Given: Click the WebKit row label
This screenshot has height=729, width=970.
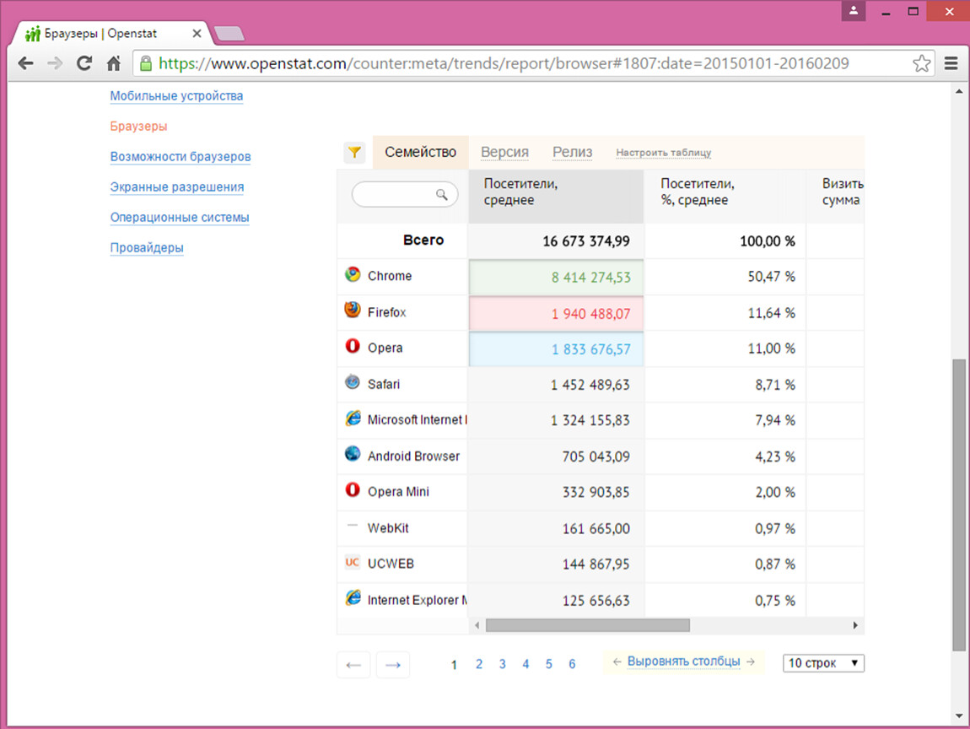Looking at the screenshot, I should click(x=388, y=528).
